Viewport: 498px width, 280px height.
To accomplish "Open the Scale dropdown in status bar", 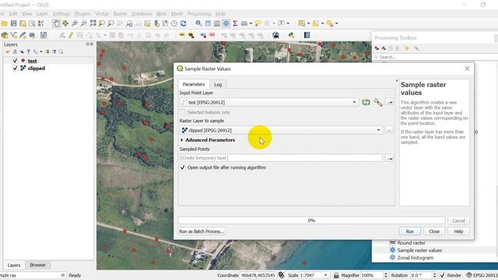I will point(325,275).
